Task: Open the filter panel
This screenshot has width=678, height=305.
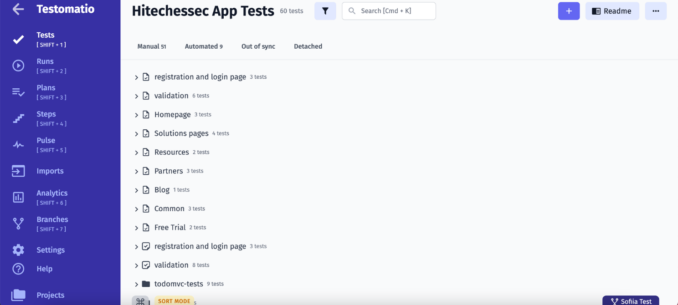Action: [325, 10]
